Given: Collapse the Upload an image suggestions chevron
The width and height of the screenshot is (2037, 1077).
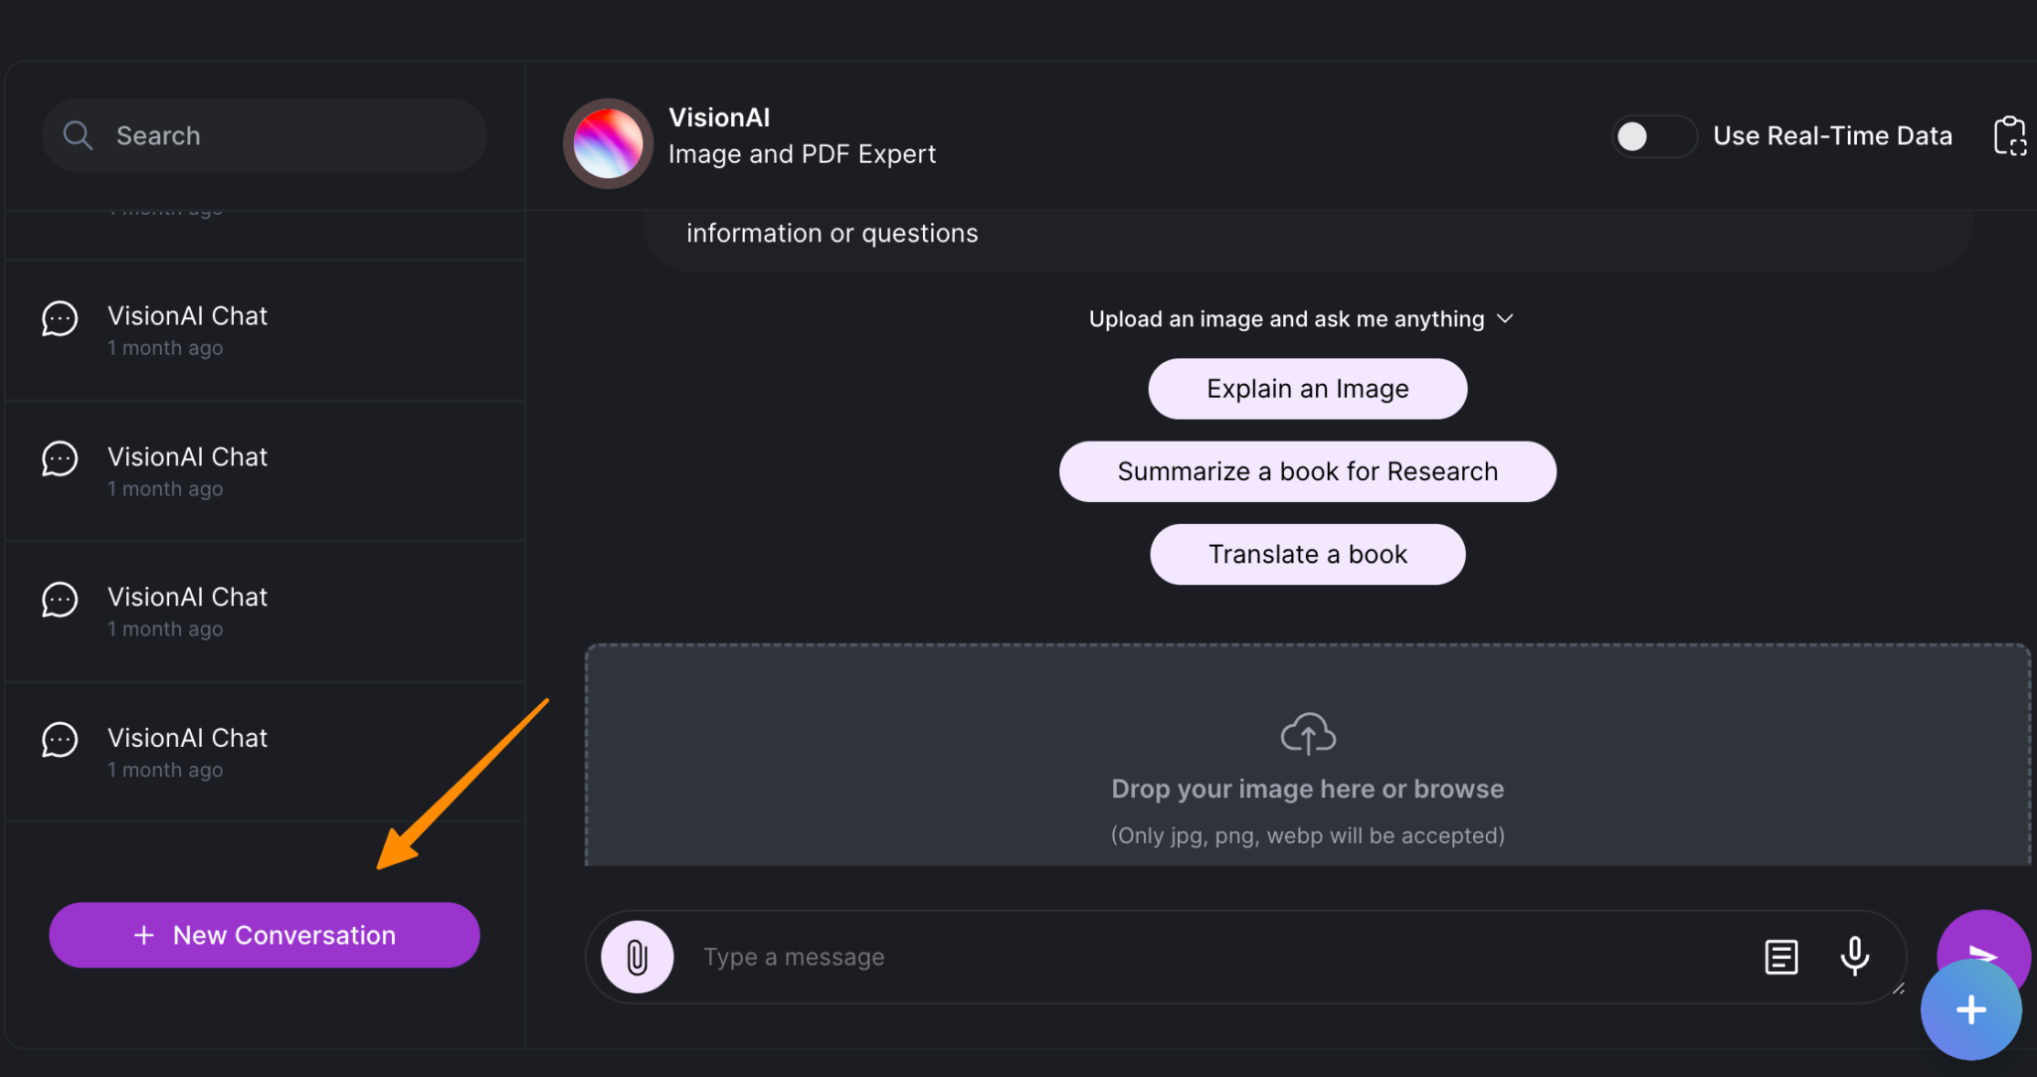Looking at the screenshot, I should (x=1504, y=318).
